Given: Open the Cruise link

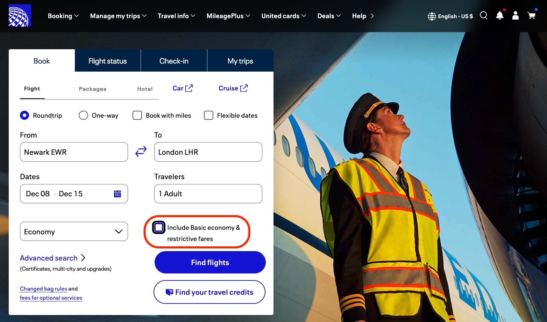Looking at the screenshot, I should tap(233, 88).
